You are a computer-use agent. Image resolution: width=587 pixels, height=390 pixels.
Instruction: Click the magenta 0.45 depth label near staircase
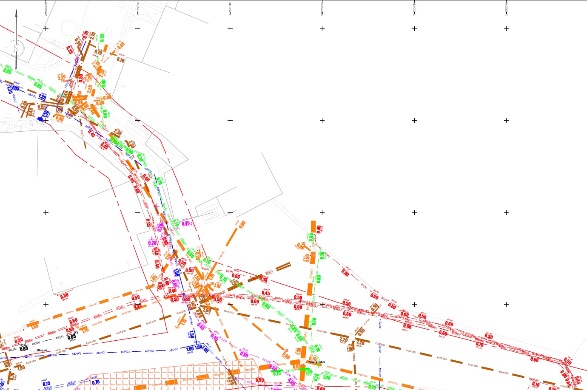tap(186, 223)
